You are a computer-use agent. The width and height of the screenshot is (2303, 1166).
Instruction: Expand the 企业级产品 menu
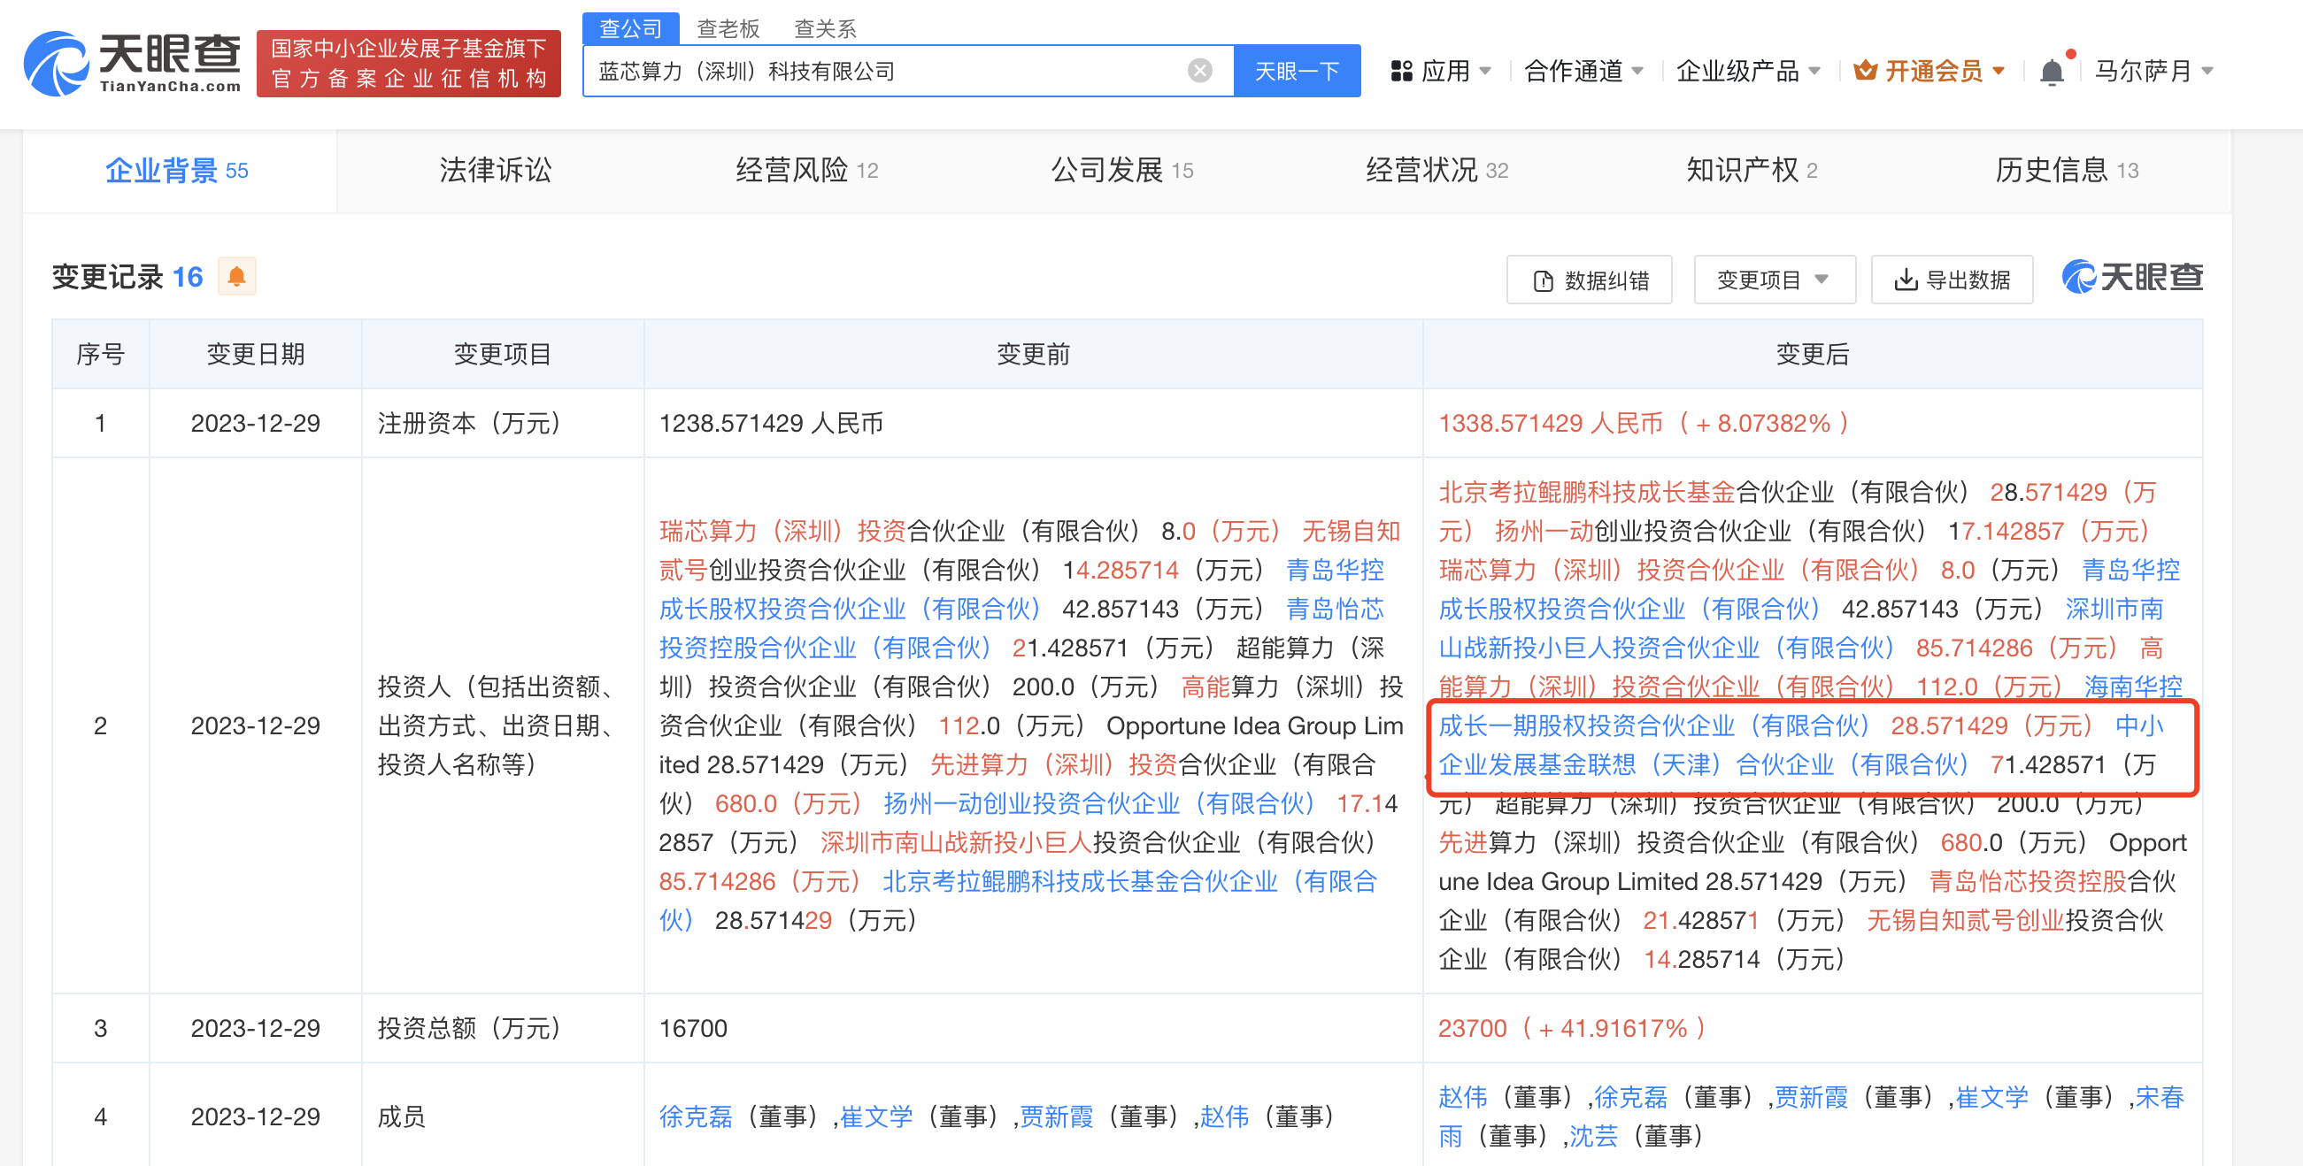[x=1748, y=71]
